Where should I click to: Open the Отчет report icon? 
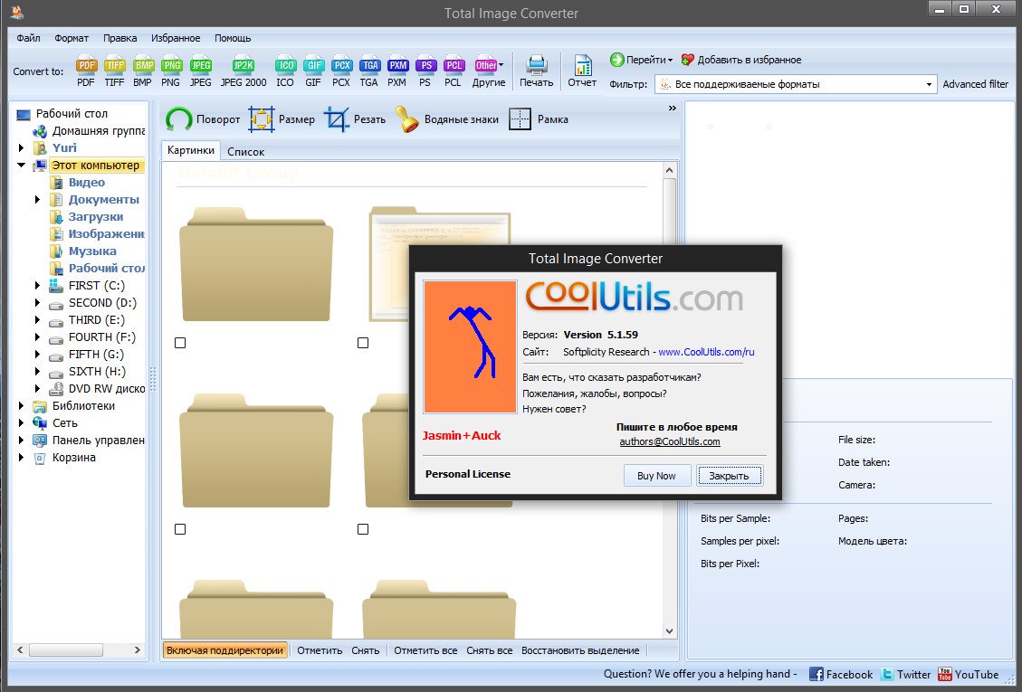[582, 71]
